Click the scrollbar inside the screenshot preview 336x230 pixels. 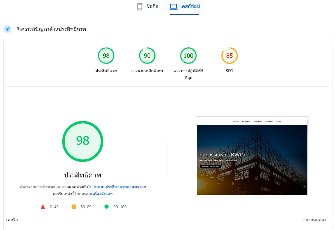308,126
